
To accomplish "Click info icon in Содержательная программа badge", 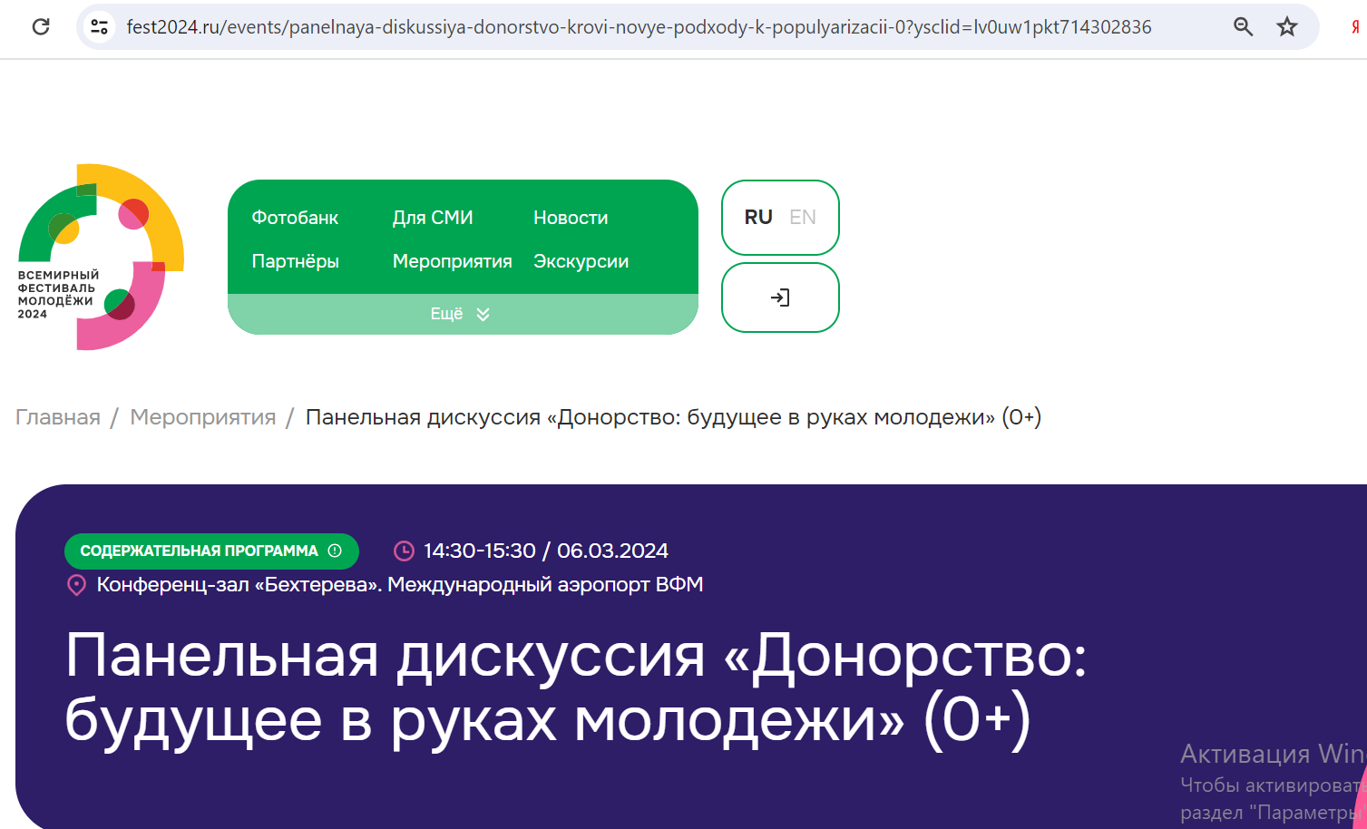I will point(335,551).
